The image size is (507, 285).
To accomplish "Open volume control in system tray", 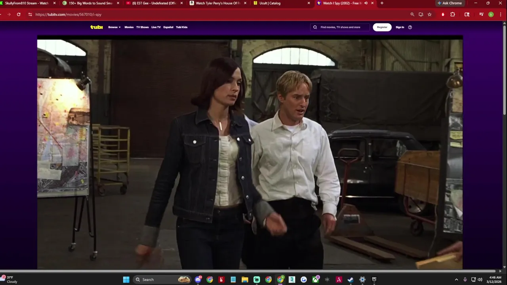I will pyautogui.click(x=480, y=279).
